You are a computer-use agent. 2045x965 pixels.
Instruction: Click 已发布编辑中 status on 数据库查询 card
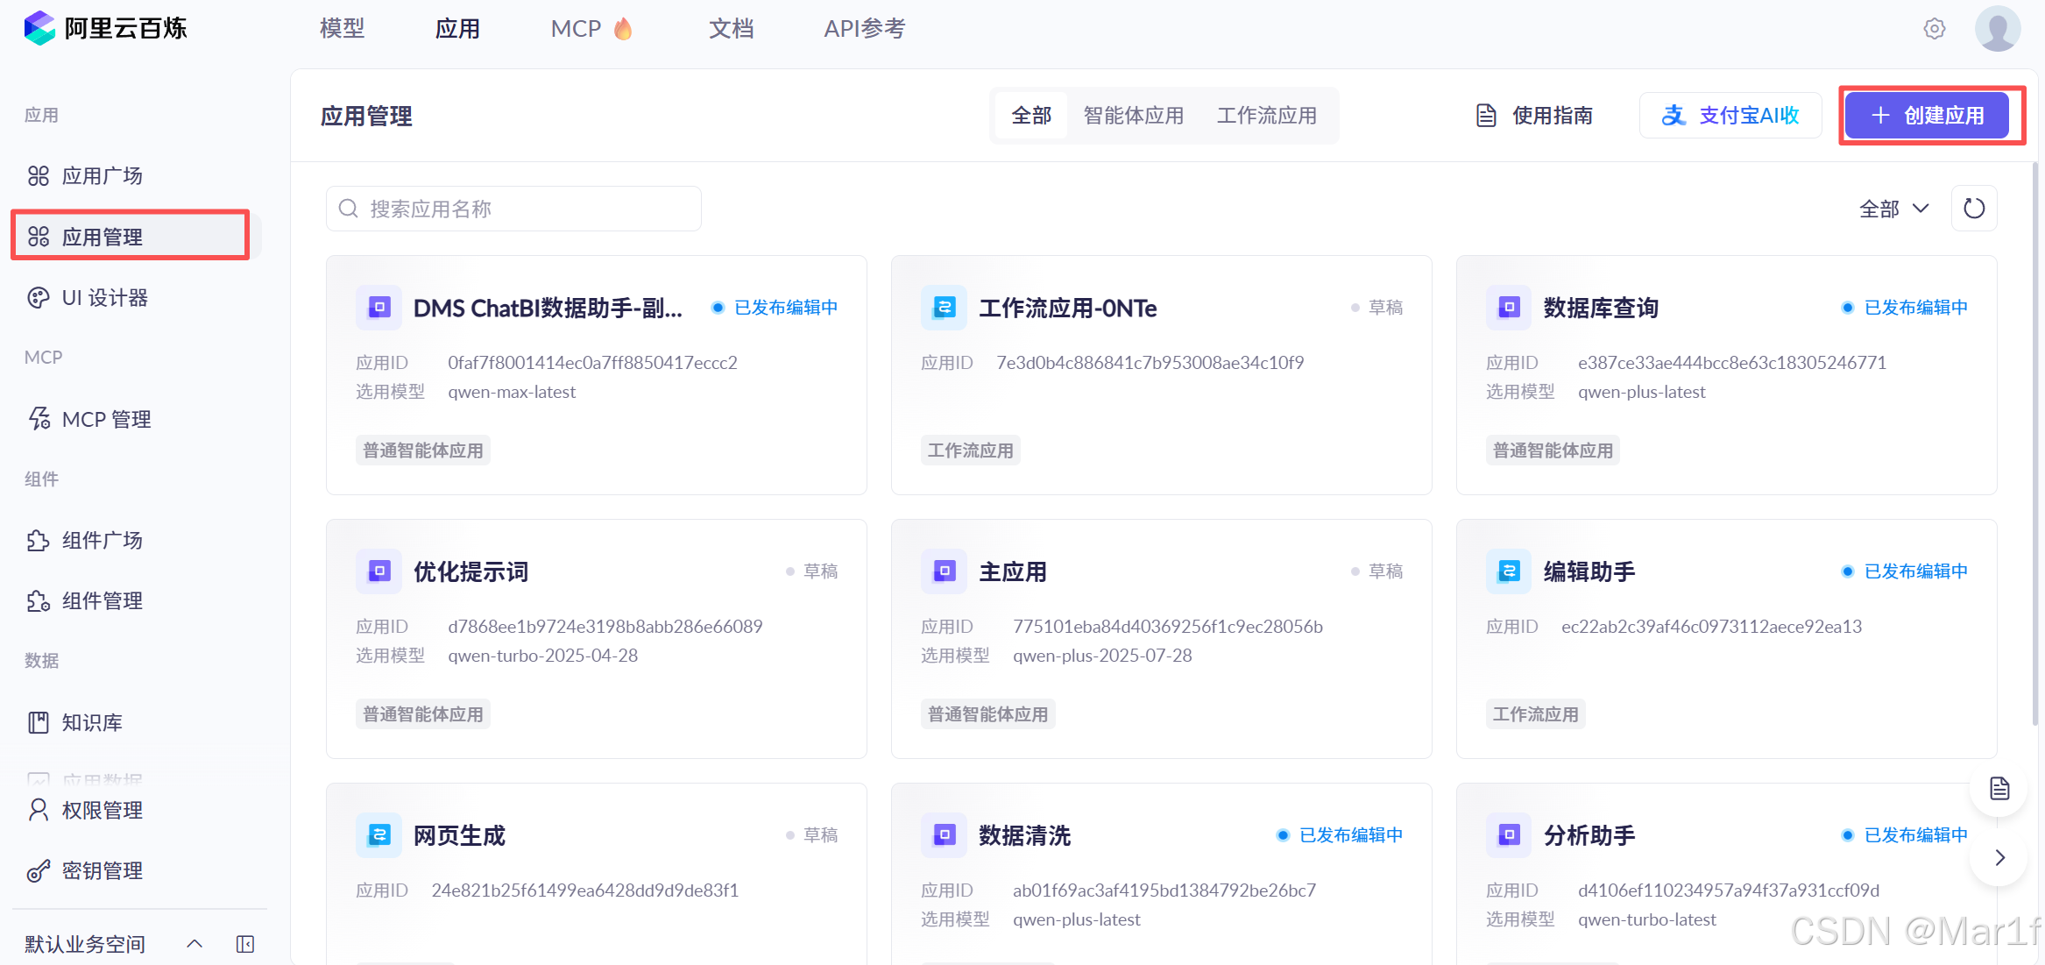[x=1906, y=308]
